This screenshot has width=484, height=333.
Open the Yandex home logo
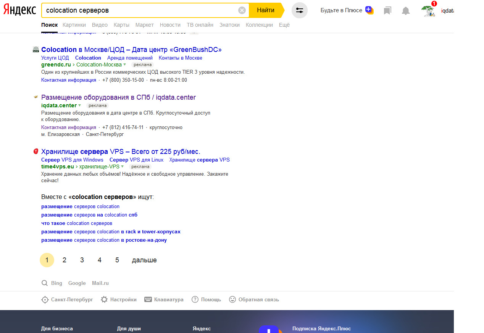click(20, 10)
